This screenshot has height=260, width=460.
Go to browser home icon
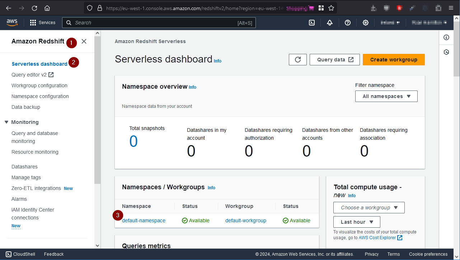pos(47,8)
